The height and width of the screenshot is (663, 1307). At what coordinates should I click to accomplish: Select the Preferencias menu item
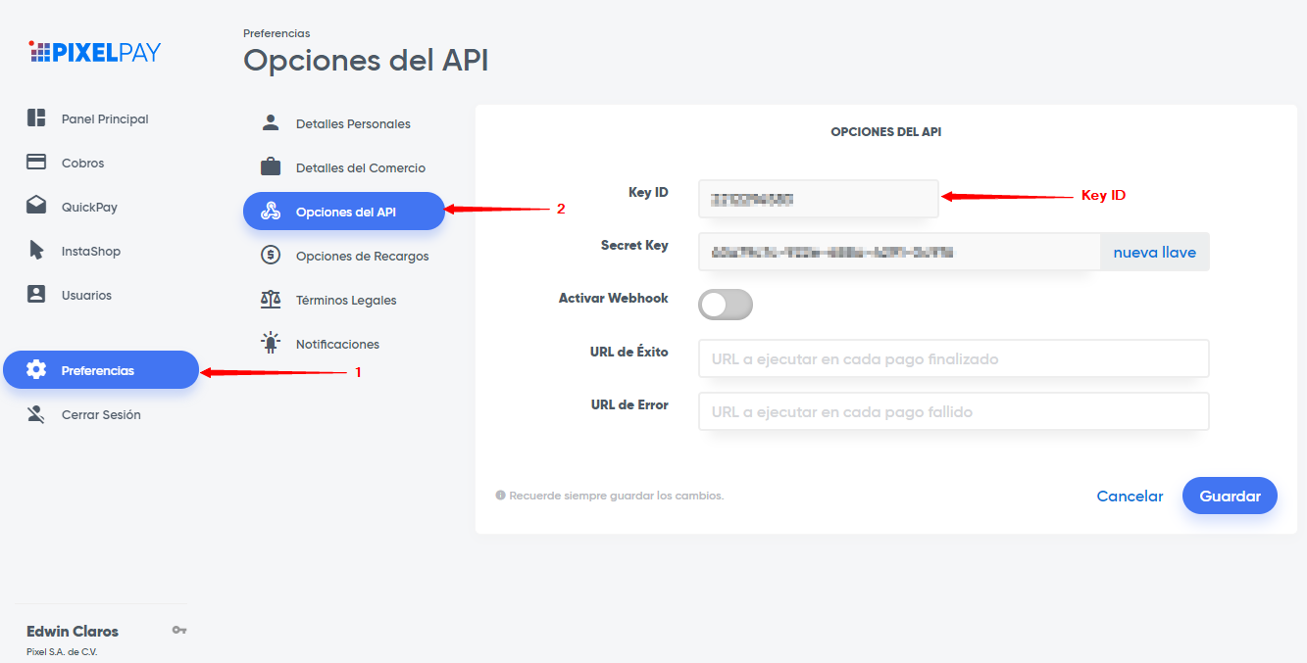point(101,370)
